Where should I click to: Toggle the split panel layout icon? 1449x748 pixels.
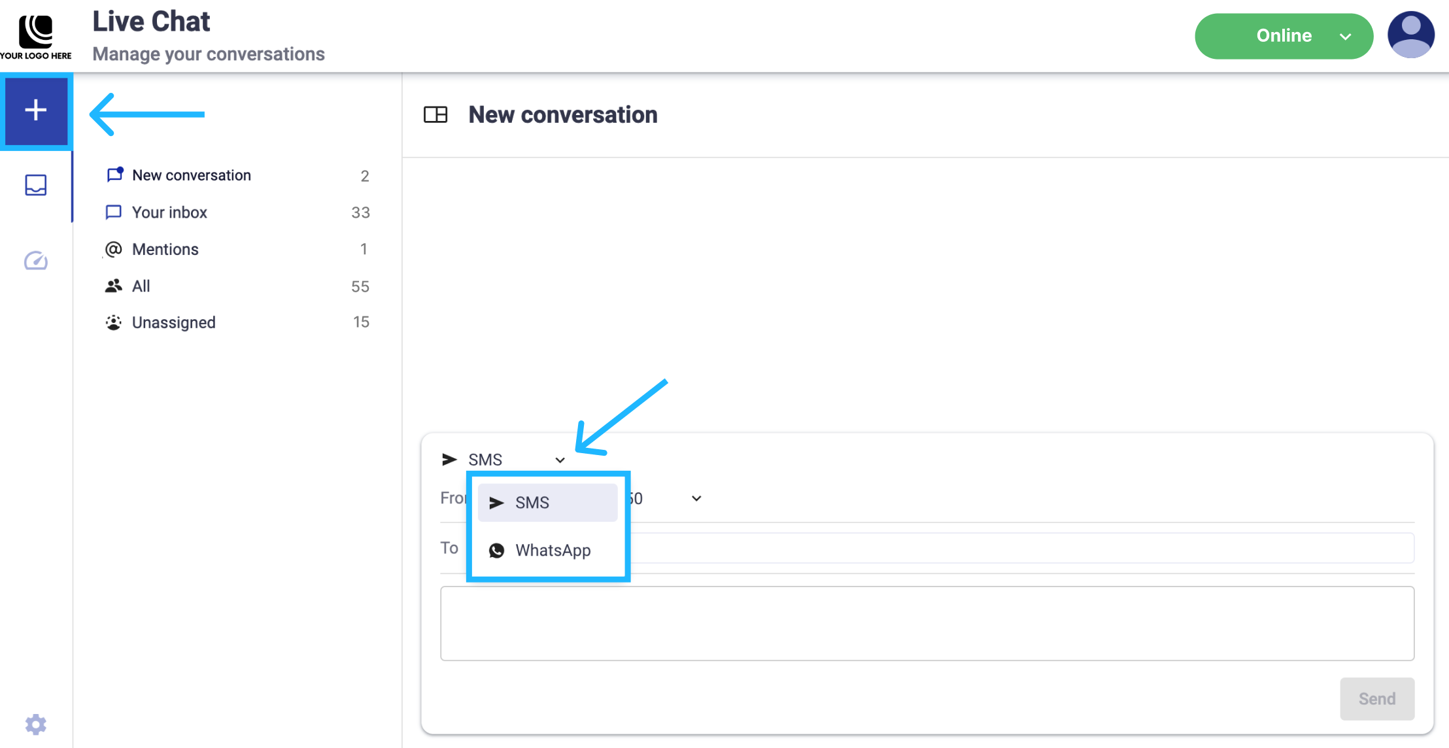click(x=435, y=115)
